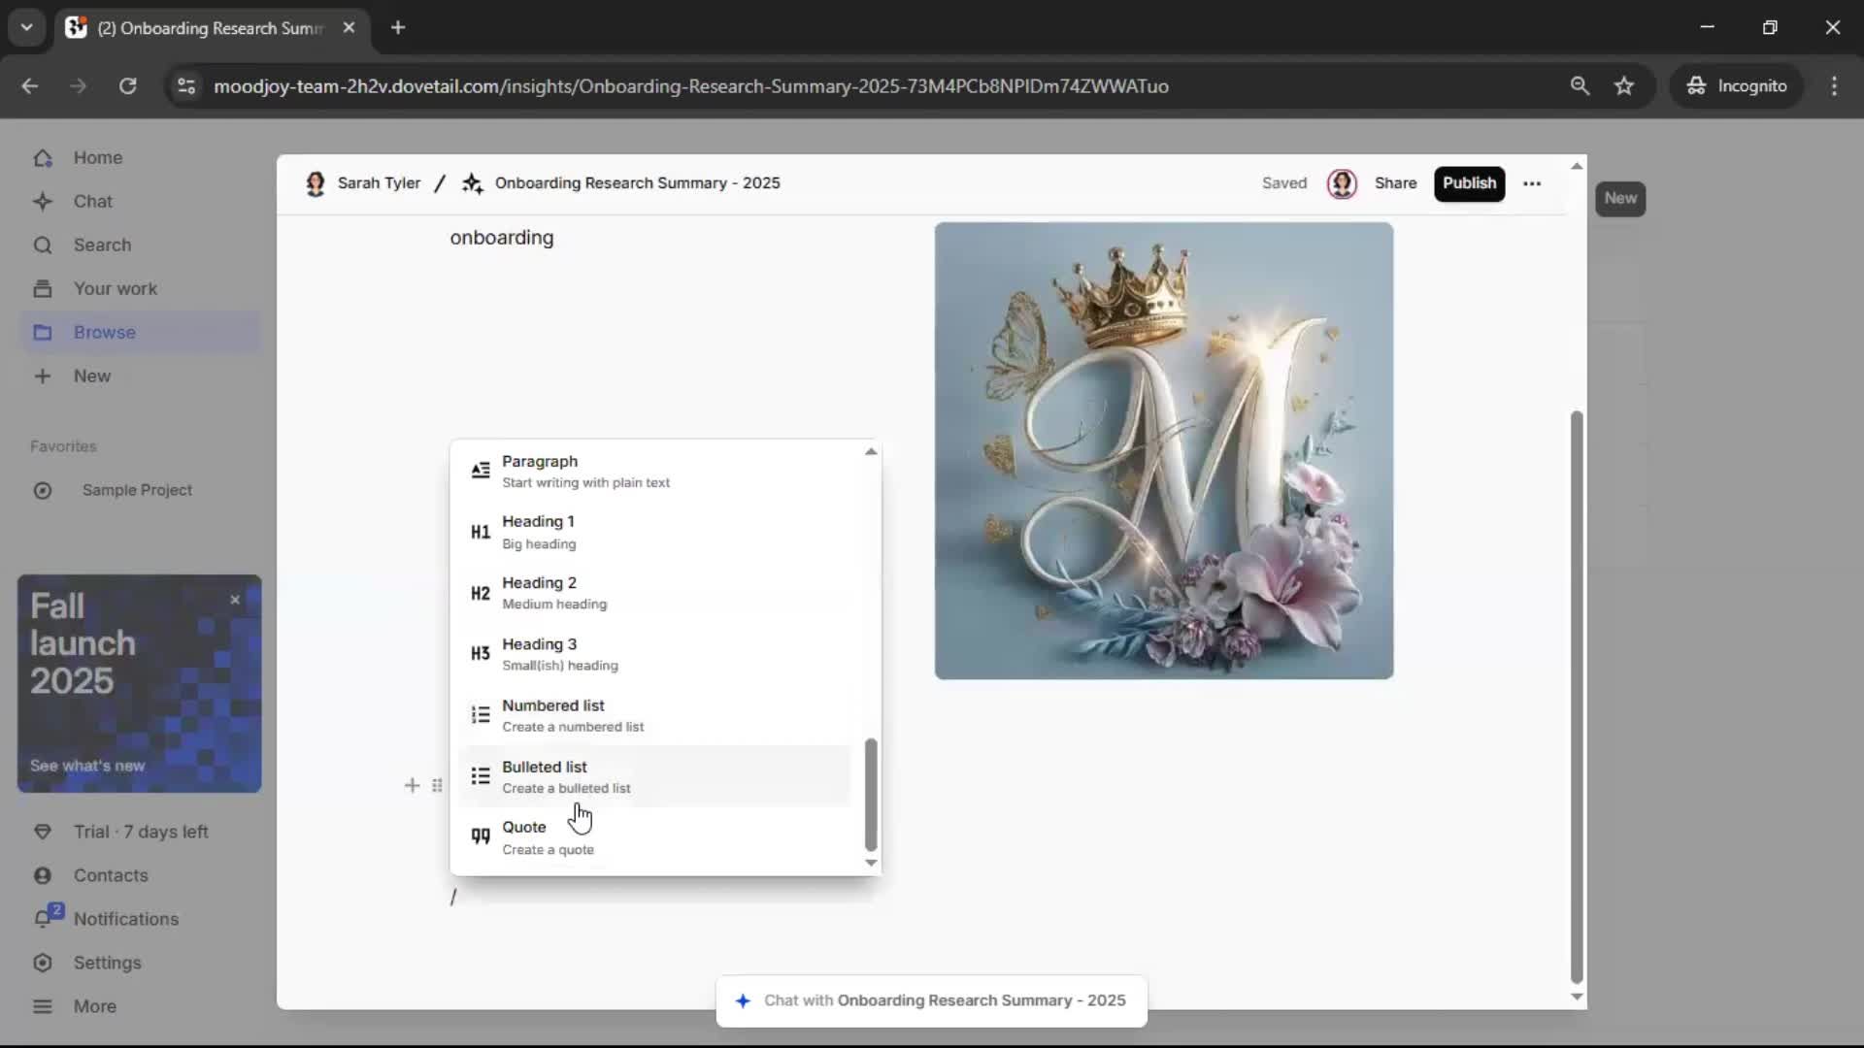Click the collaborator avatar next to Share
The width and height of the screenshot is (1864, 1048).
point(1342,183)
